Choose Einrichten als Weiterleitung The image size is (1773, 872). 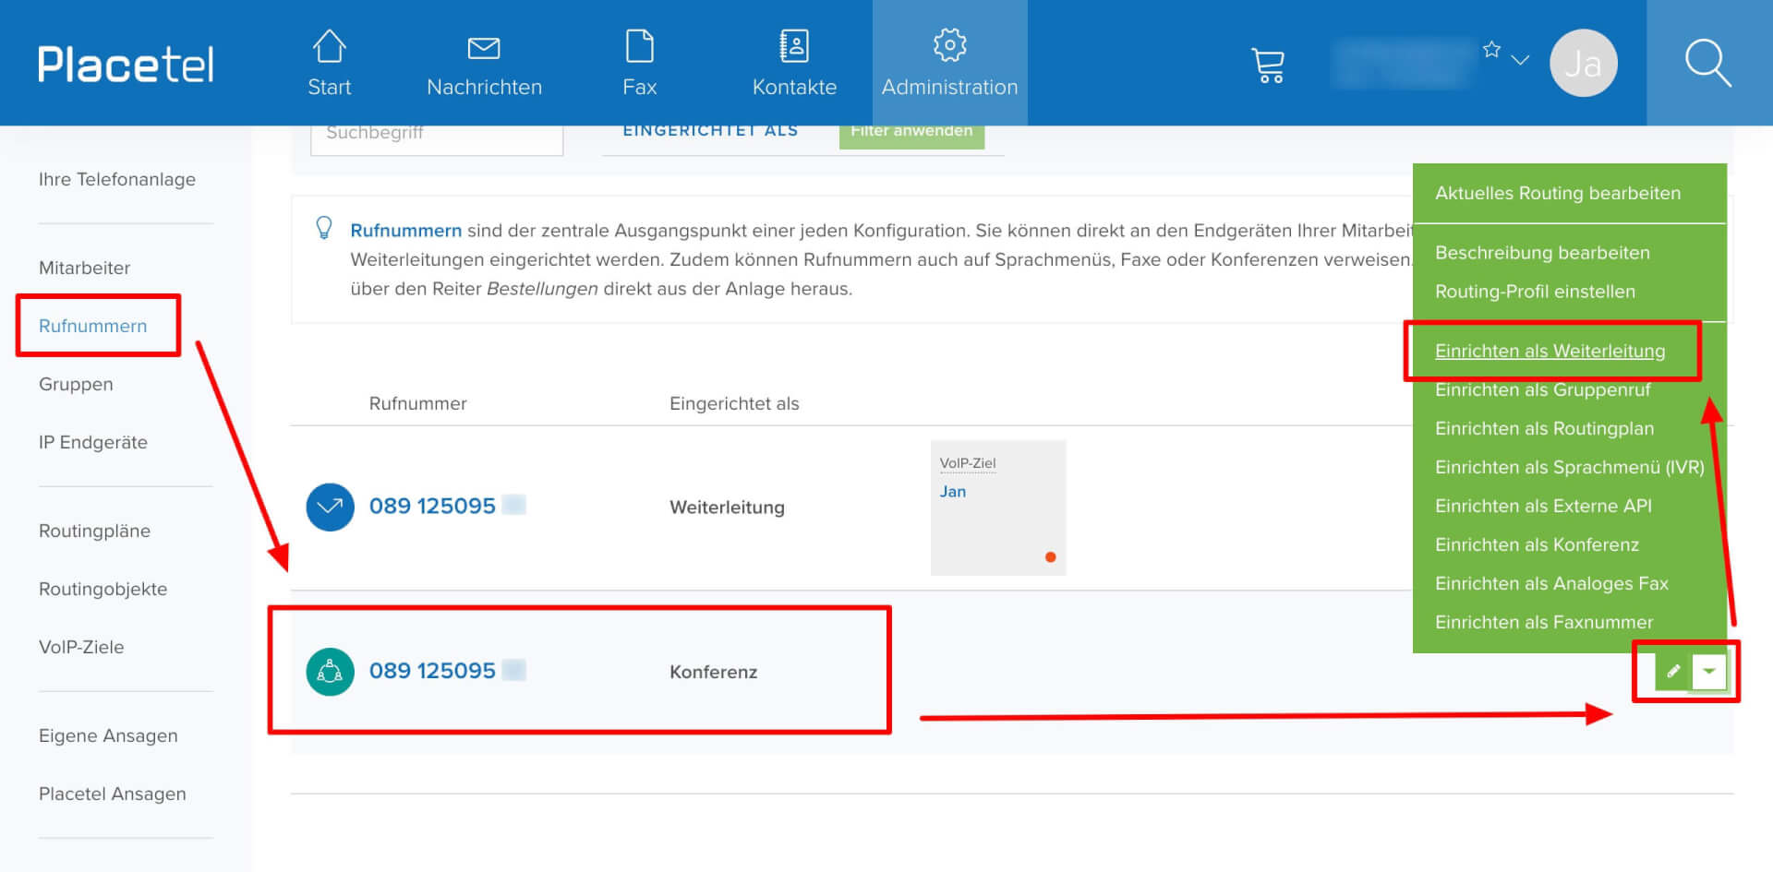pyautogui.click(x=1550, y=351)
